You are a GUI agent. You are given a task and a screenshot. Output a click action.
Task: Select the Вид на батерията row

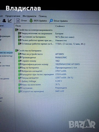[x=48, y=68]
